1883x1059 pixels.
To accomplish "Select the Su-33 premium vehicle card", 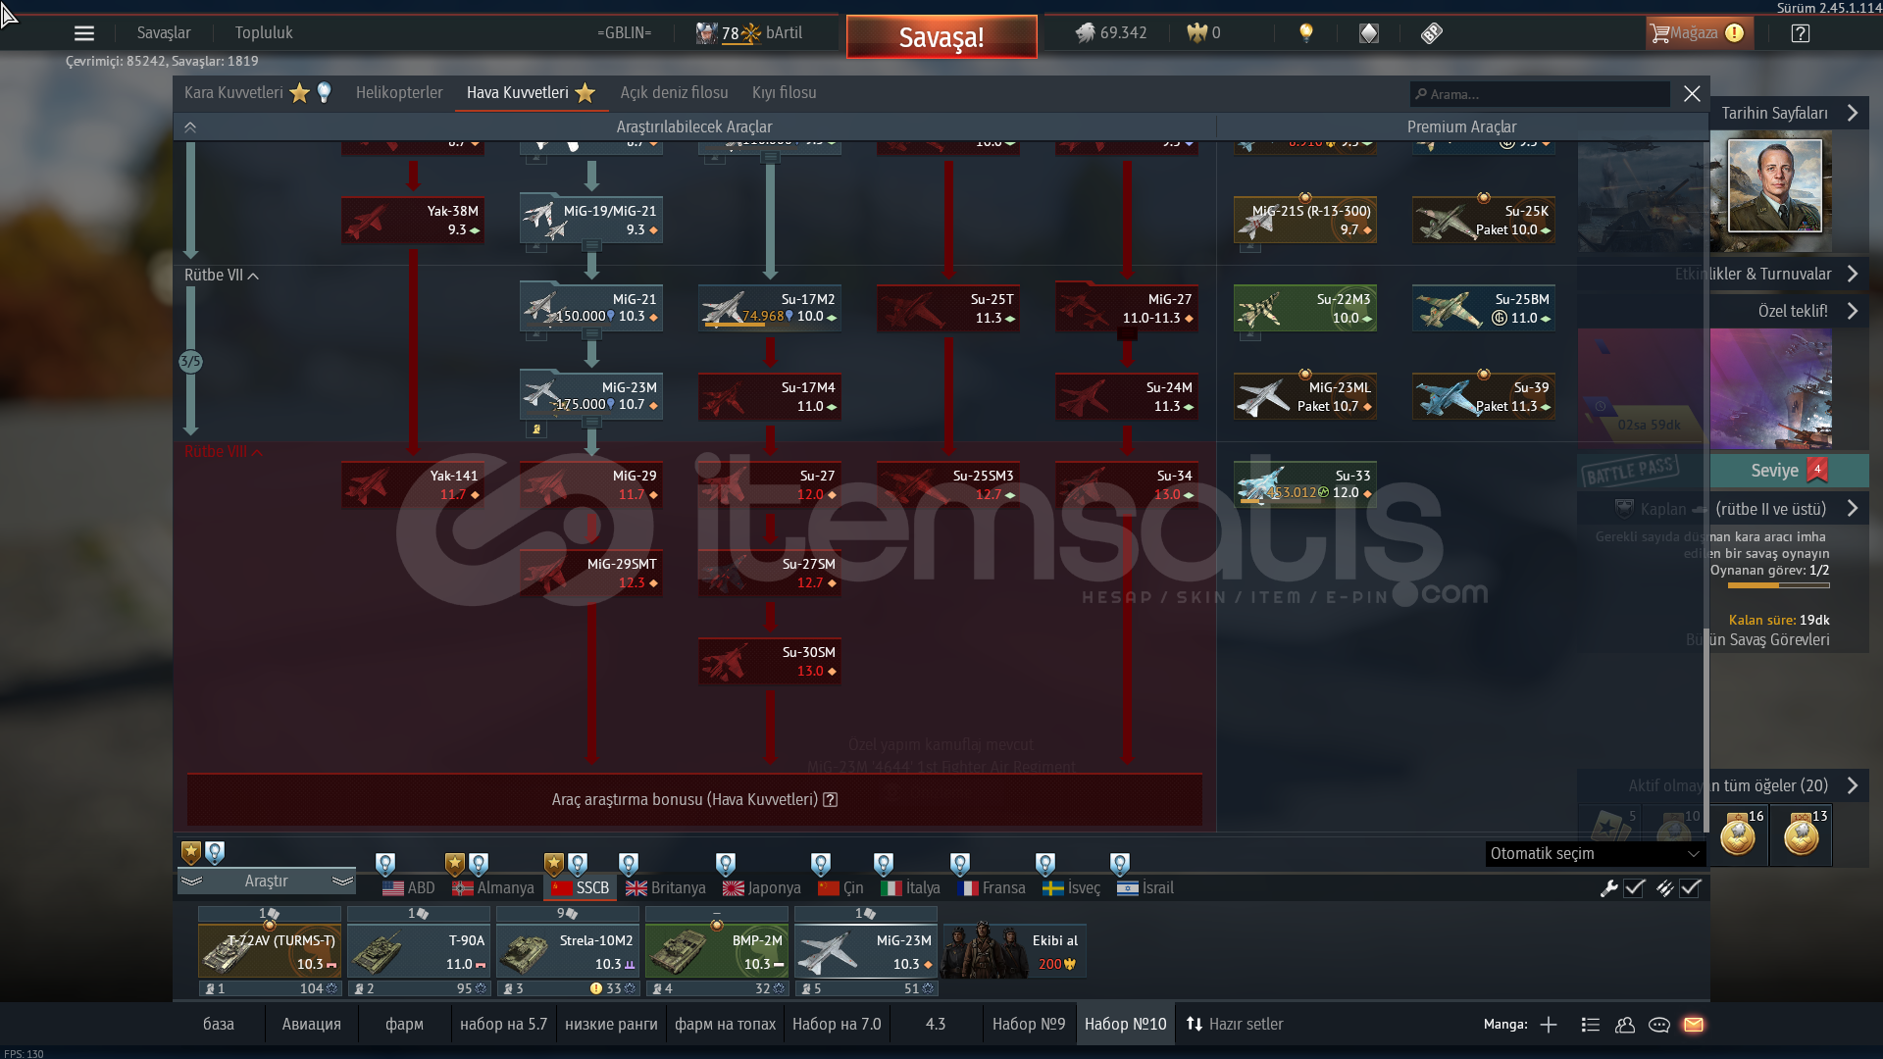I will 1305,484.
